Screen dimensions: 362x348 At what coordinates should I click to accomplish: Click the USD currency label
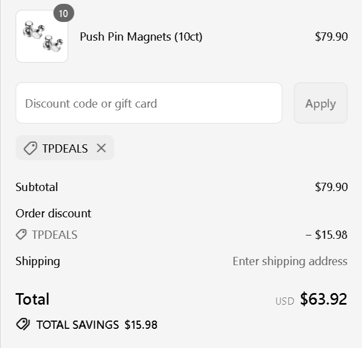pos(284,301)
